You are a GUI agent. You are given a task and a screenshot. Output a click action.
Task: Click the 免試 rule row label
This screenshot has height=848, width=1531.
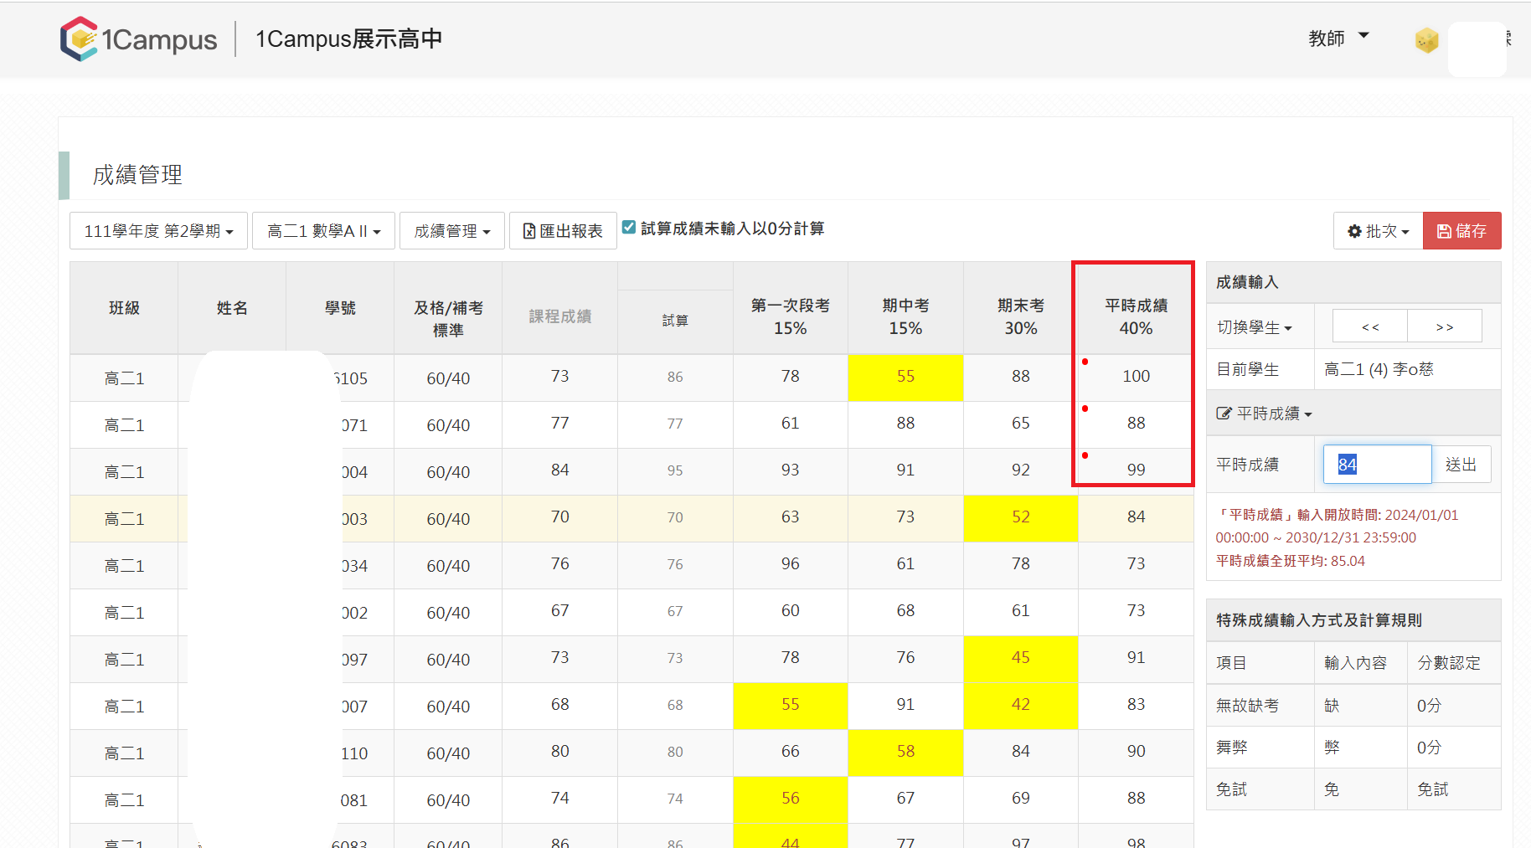pyautogui.click(x=1231, y=789)
